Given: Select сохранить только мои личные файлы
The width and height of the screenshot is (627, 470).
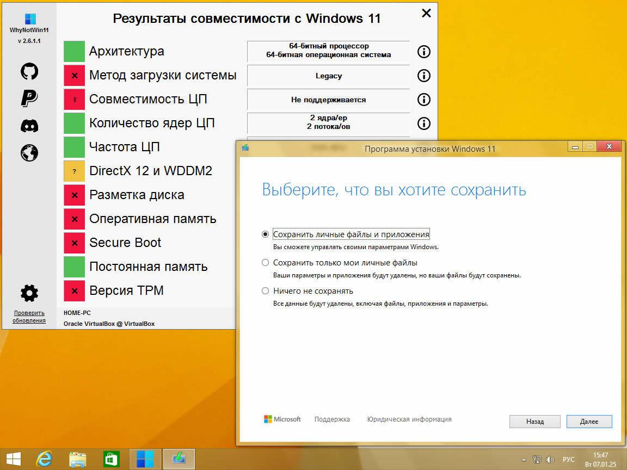Looking at the screenshot, I should (265, 262).
